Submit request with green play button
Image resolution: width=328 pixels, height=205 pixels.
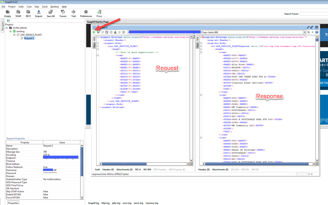(94, 32)
